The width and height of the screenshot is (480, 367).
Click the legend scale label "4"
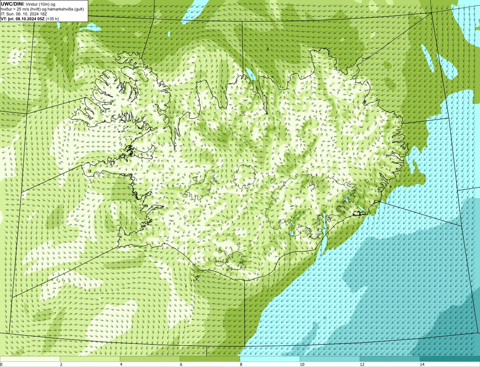click(121, 364)
